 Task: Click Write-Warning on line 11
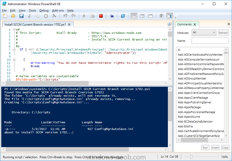(x=43, y=63)
